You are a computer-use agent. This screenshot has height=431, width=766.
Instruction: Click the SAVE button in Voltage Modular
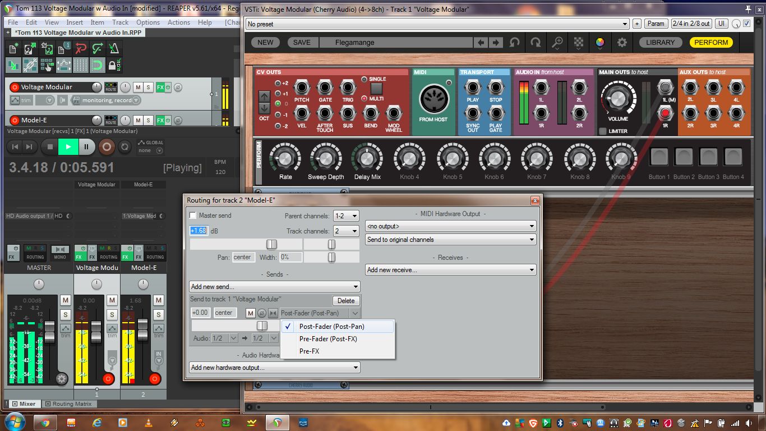[302, 42]
